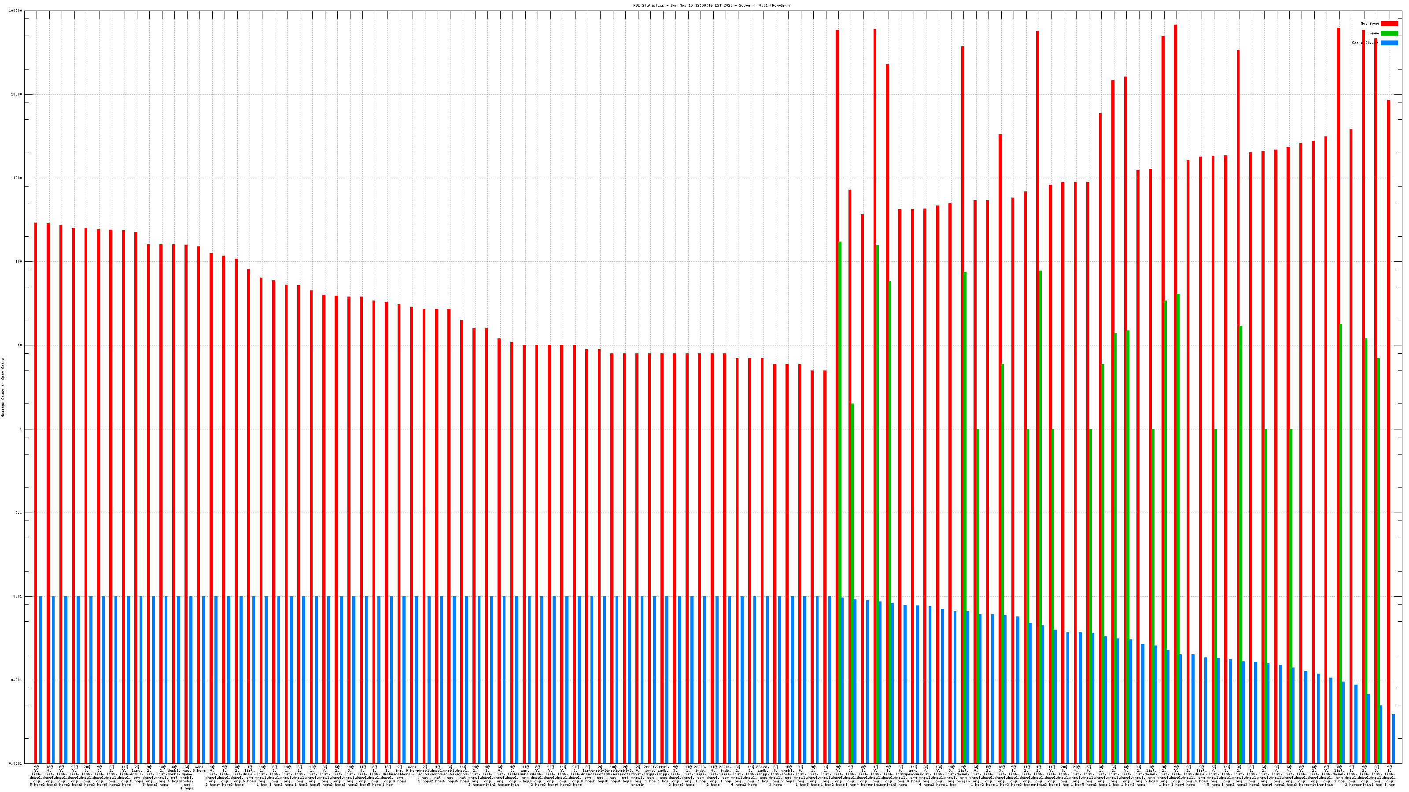Click the 1000 y-axis tick label
Screen dimensions: 1409x792
pos(18,178)
